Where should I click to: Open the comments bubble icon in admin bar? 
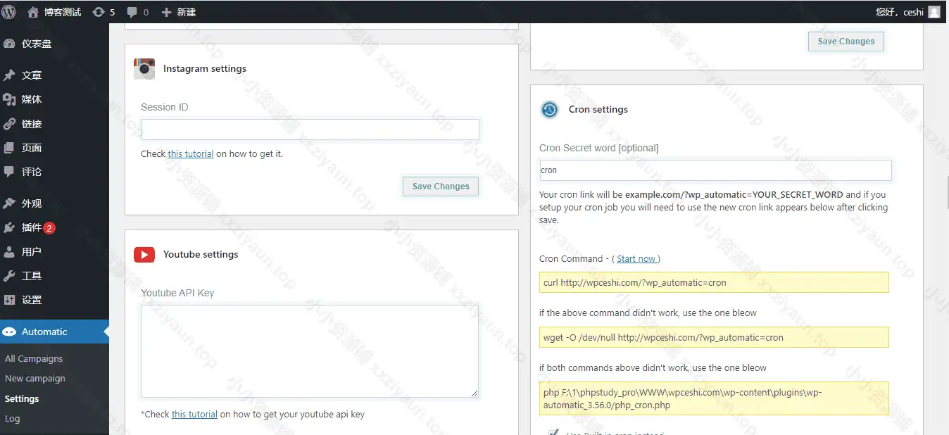point(132,11)
